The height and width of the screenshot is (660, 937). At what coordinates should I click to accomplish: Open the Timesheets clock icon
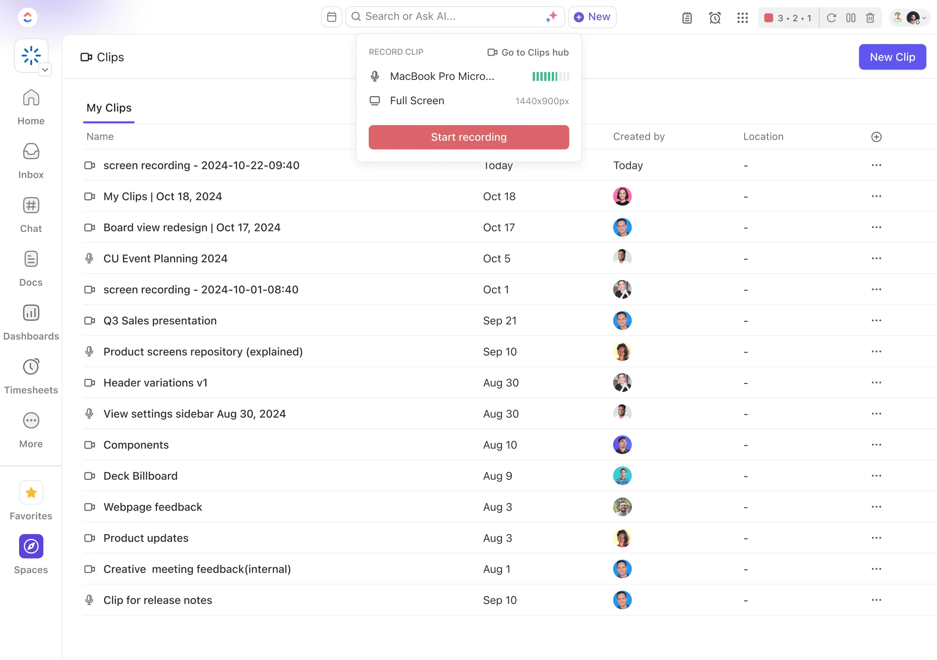[31, 367]
